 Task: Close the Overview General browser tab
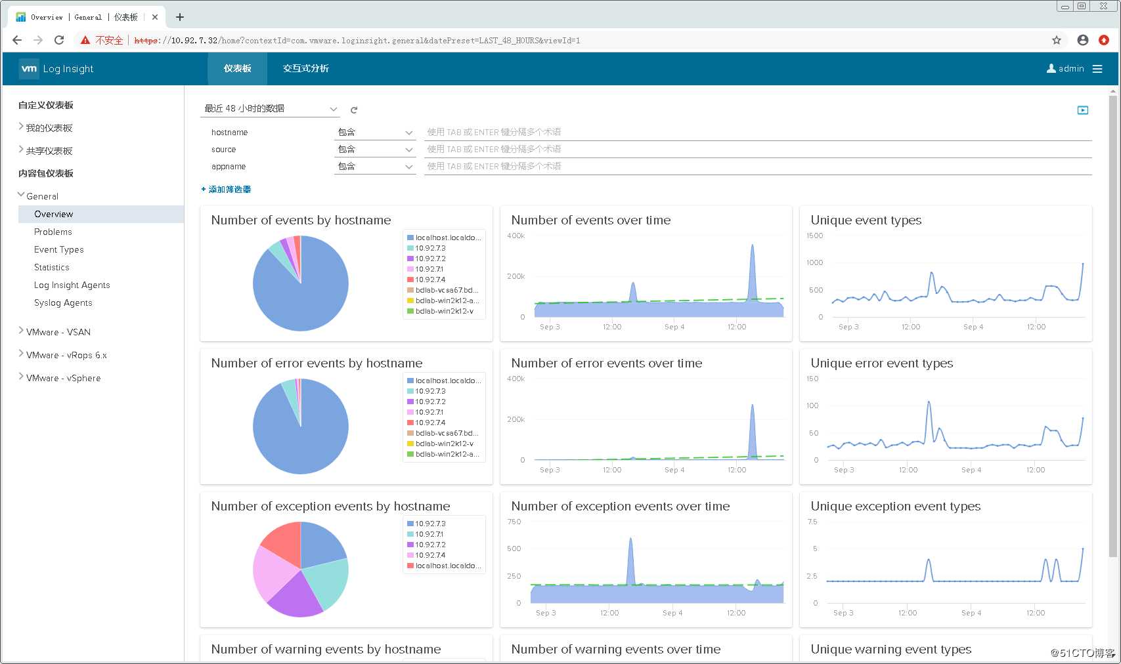pyautogui.click(x=155, y=17)
